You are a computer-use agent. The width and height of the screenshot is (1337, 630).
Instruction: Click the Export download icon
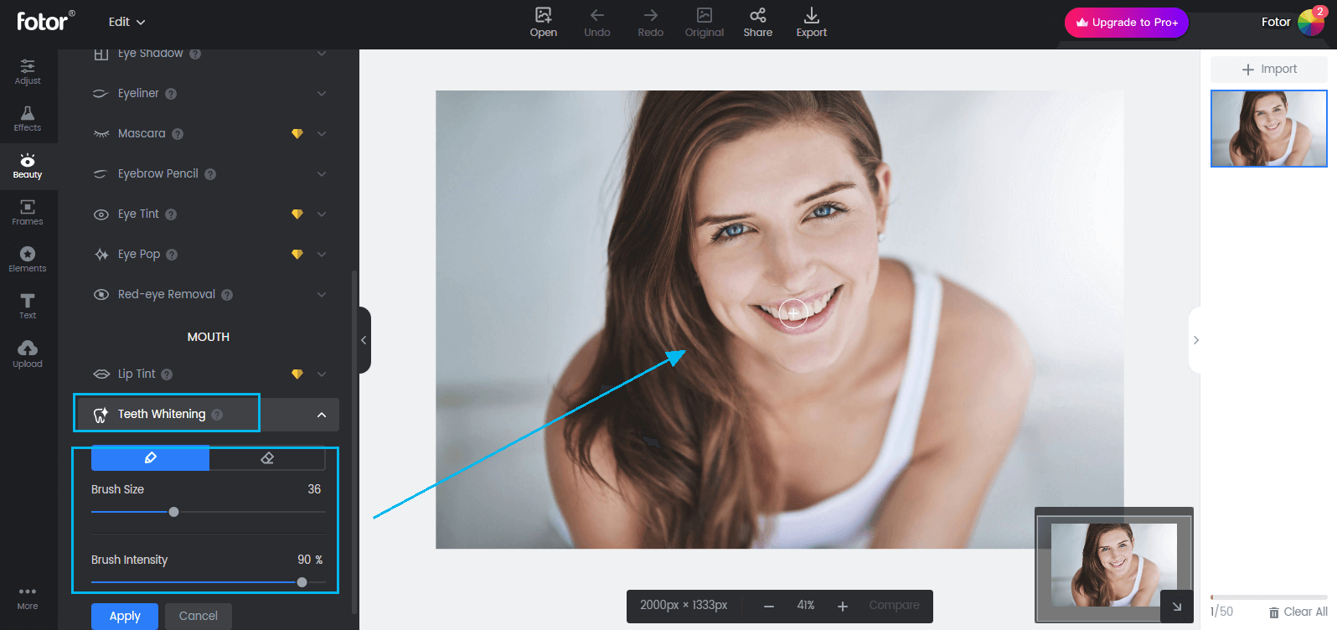[811, 23]
